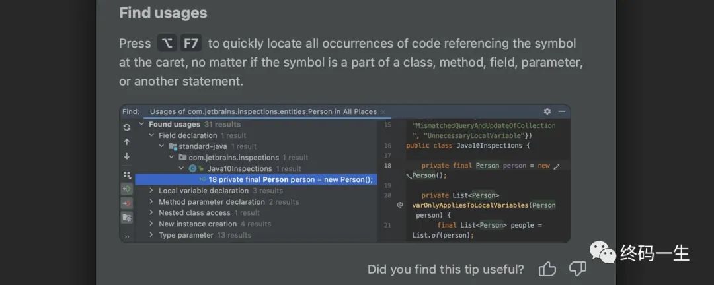Open the Find panel settings gear
This screenshot has height=285, width=714.
click(x=547, y=111)
